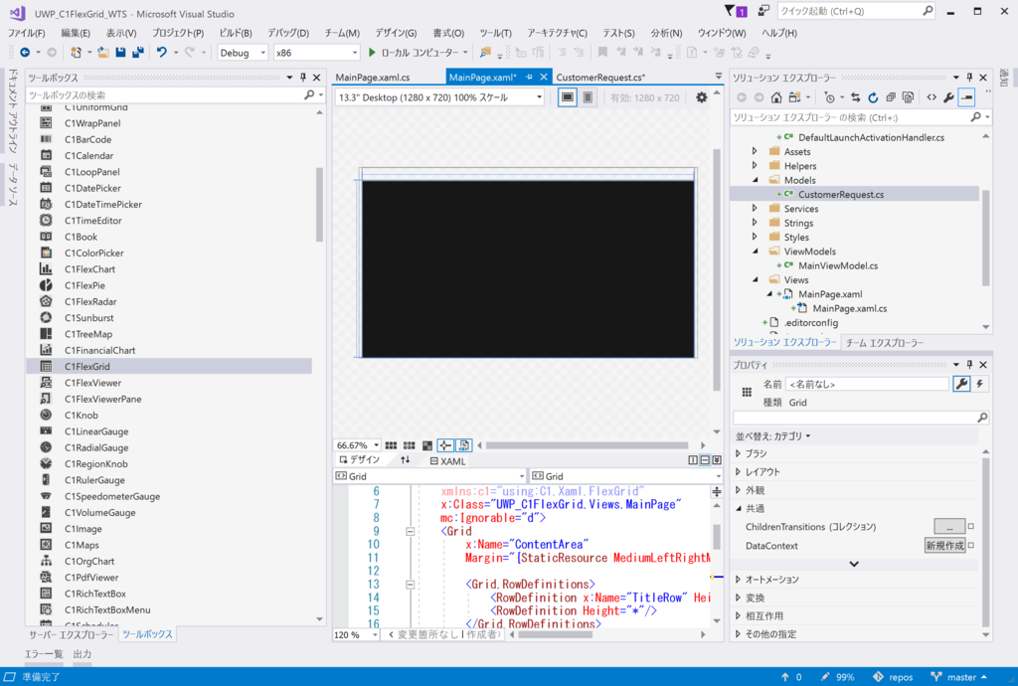1018x686 pixels.
Task: Pin the Toolbox panel with pushpin icon
Action: [x=303, y=78]
